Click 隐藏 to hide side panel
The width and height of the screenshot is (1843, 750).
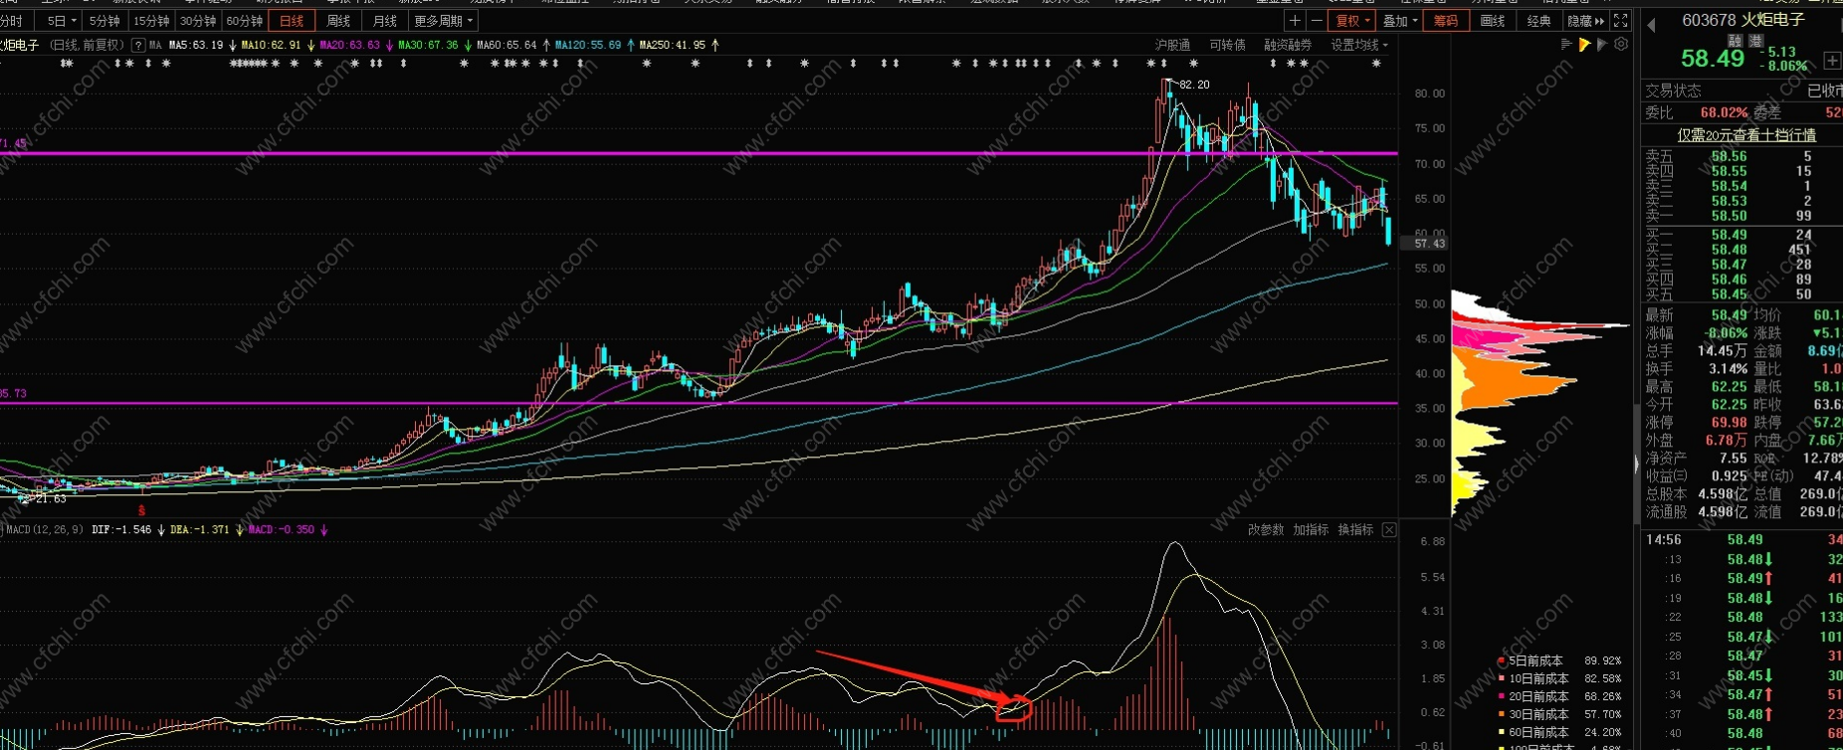tap(1585, 21)
